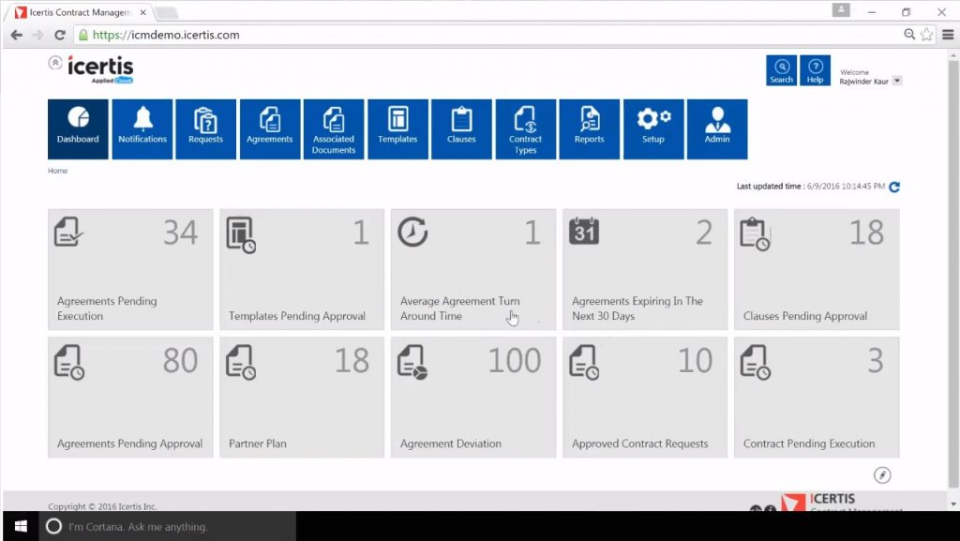Open the Contract Types tile

click(x=525, y=128)
